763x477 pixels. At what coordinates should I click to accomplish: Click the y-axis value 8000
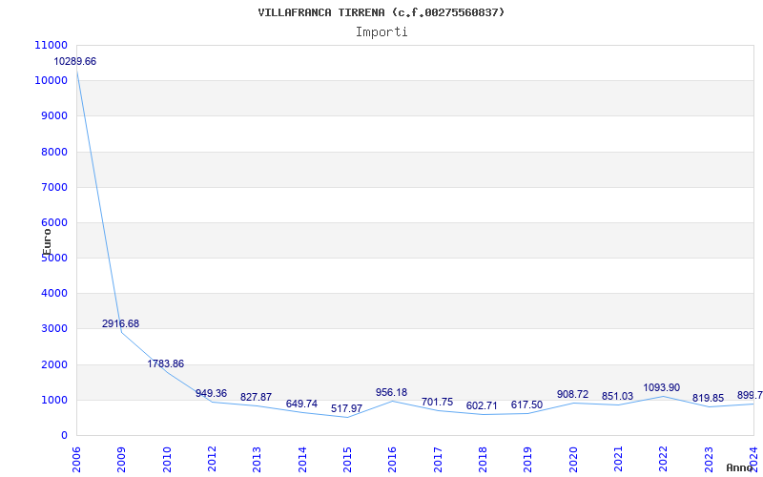[x=54, y=152]
